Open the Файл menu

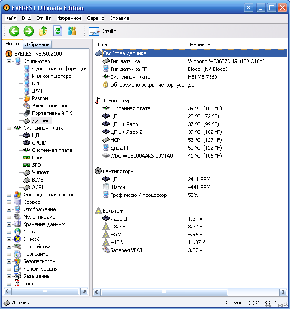tap(10, 18)
